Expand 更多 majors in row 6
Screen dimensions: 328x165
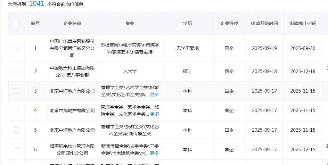154,153
